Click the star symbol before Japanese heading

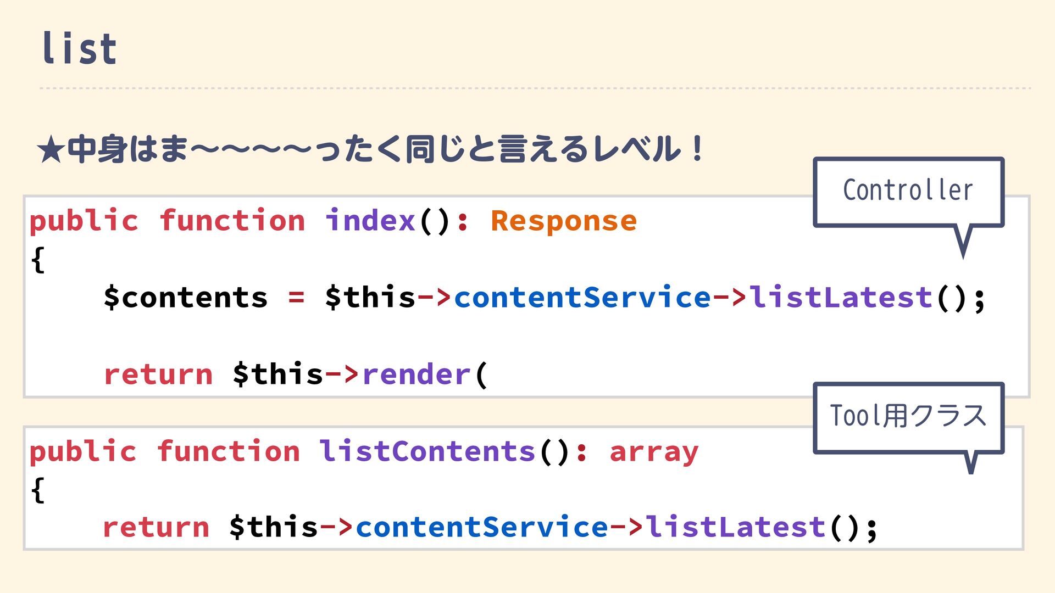click(51, 150)
